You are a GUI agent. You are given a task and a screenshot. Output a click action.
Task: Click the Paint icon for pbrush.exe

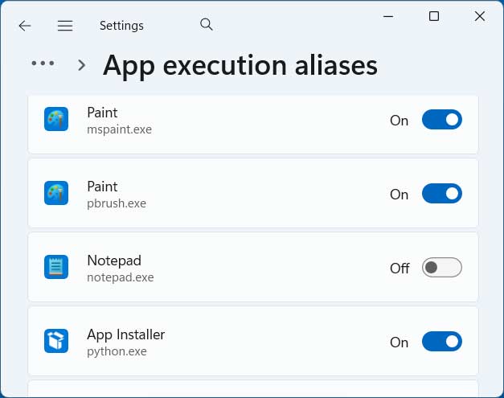[56, 194]
